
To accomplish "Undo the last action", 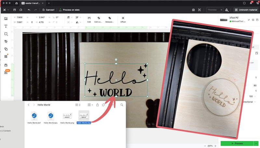I will point(29,10).
